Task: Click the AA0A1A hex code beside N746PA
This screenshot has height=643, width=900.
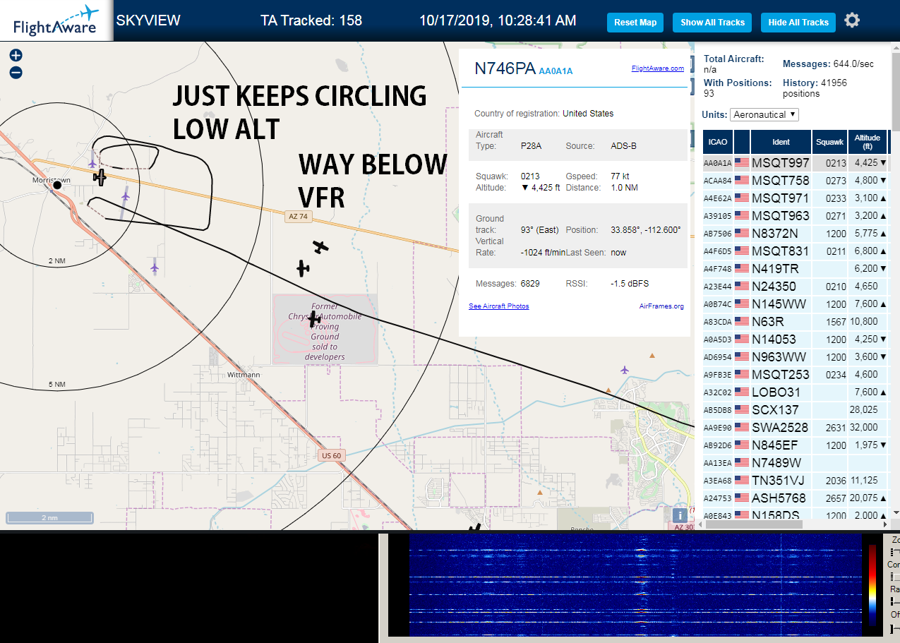Action: (556, 71)
